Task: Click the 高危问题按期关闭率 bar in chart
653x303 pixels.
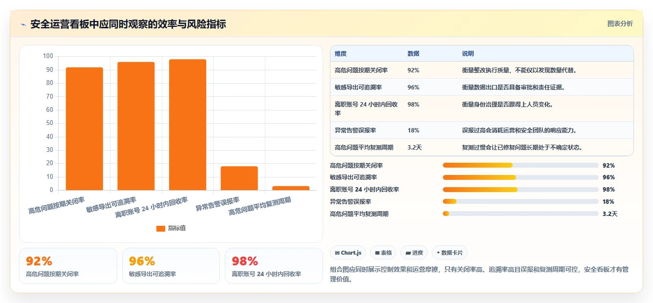Action: 85,129
